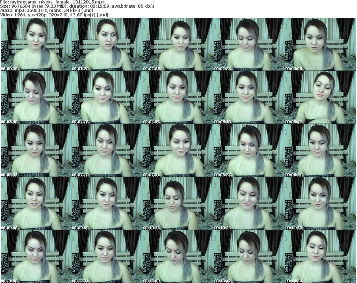This screenshot has height=283, width=357.
Task: Select the frame stamped 00:12:31
Action: point(107,256)
